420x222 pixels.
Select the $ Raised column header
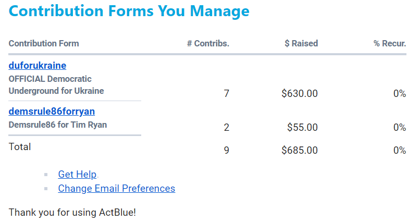point(301,44)
